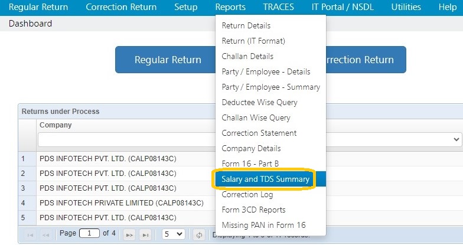Go to first page pager icon
This screenshot has height=245, width=463.
coord(30,235)
